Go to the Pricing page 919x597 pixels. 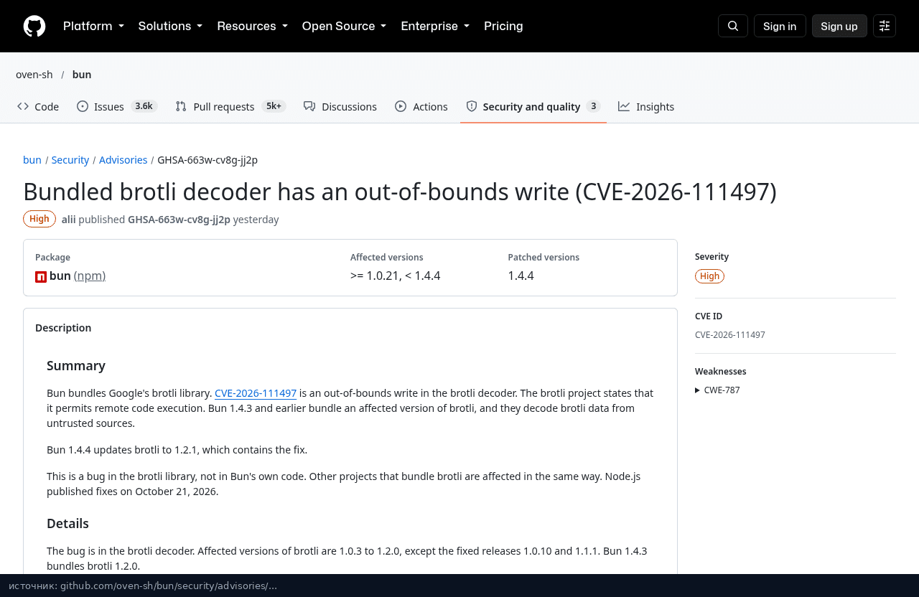click(503, 27)
